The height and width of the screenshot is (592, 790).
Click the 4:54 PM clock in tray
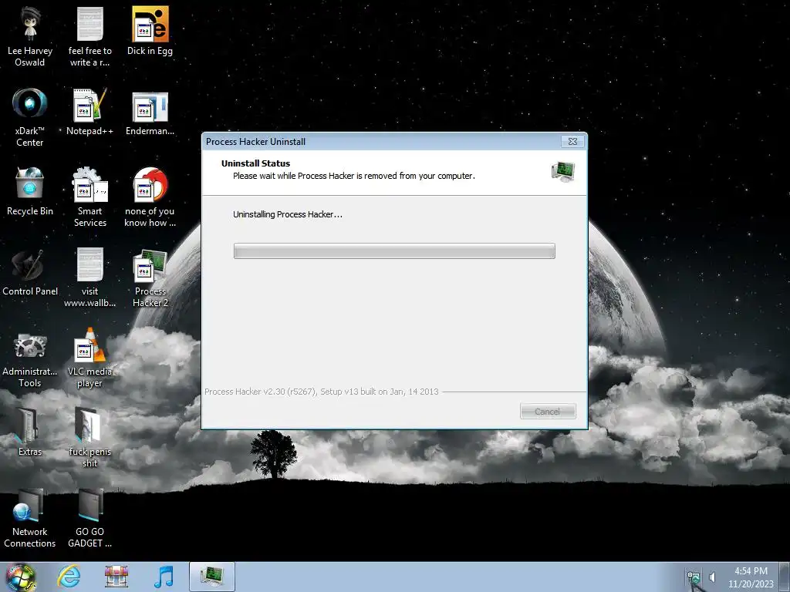(x=751, y=571)
